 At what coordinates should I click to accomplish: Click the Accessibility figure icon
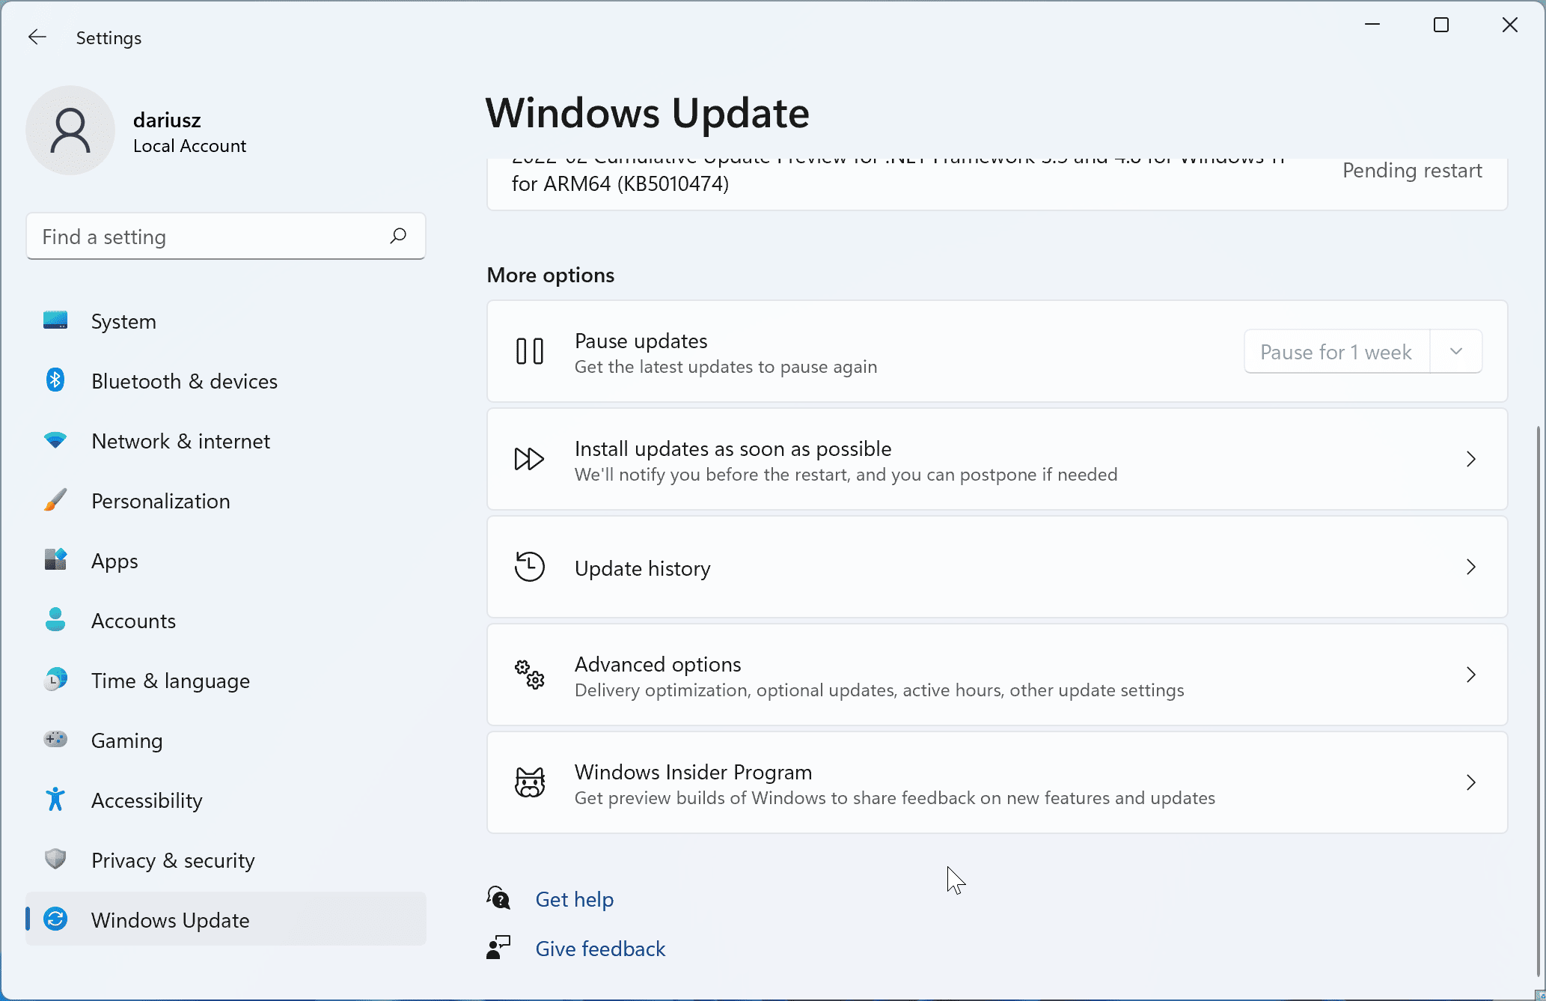click(x=55, y=800)
